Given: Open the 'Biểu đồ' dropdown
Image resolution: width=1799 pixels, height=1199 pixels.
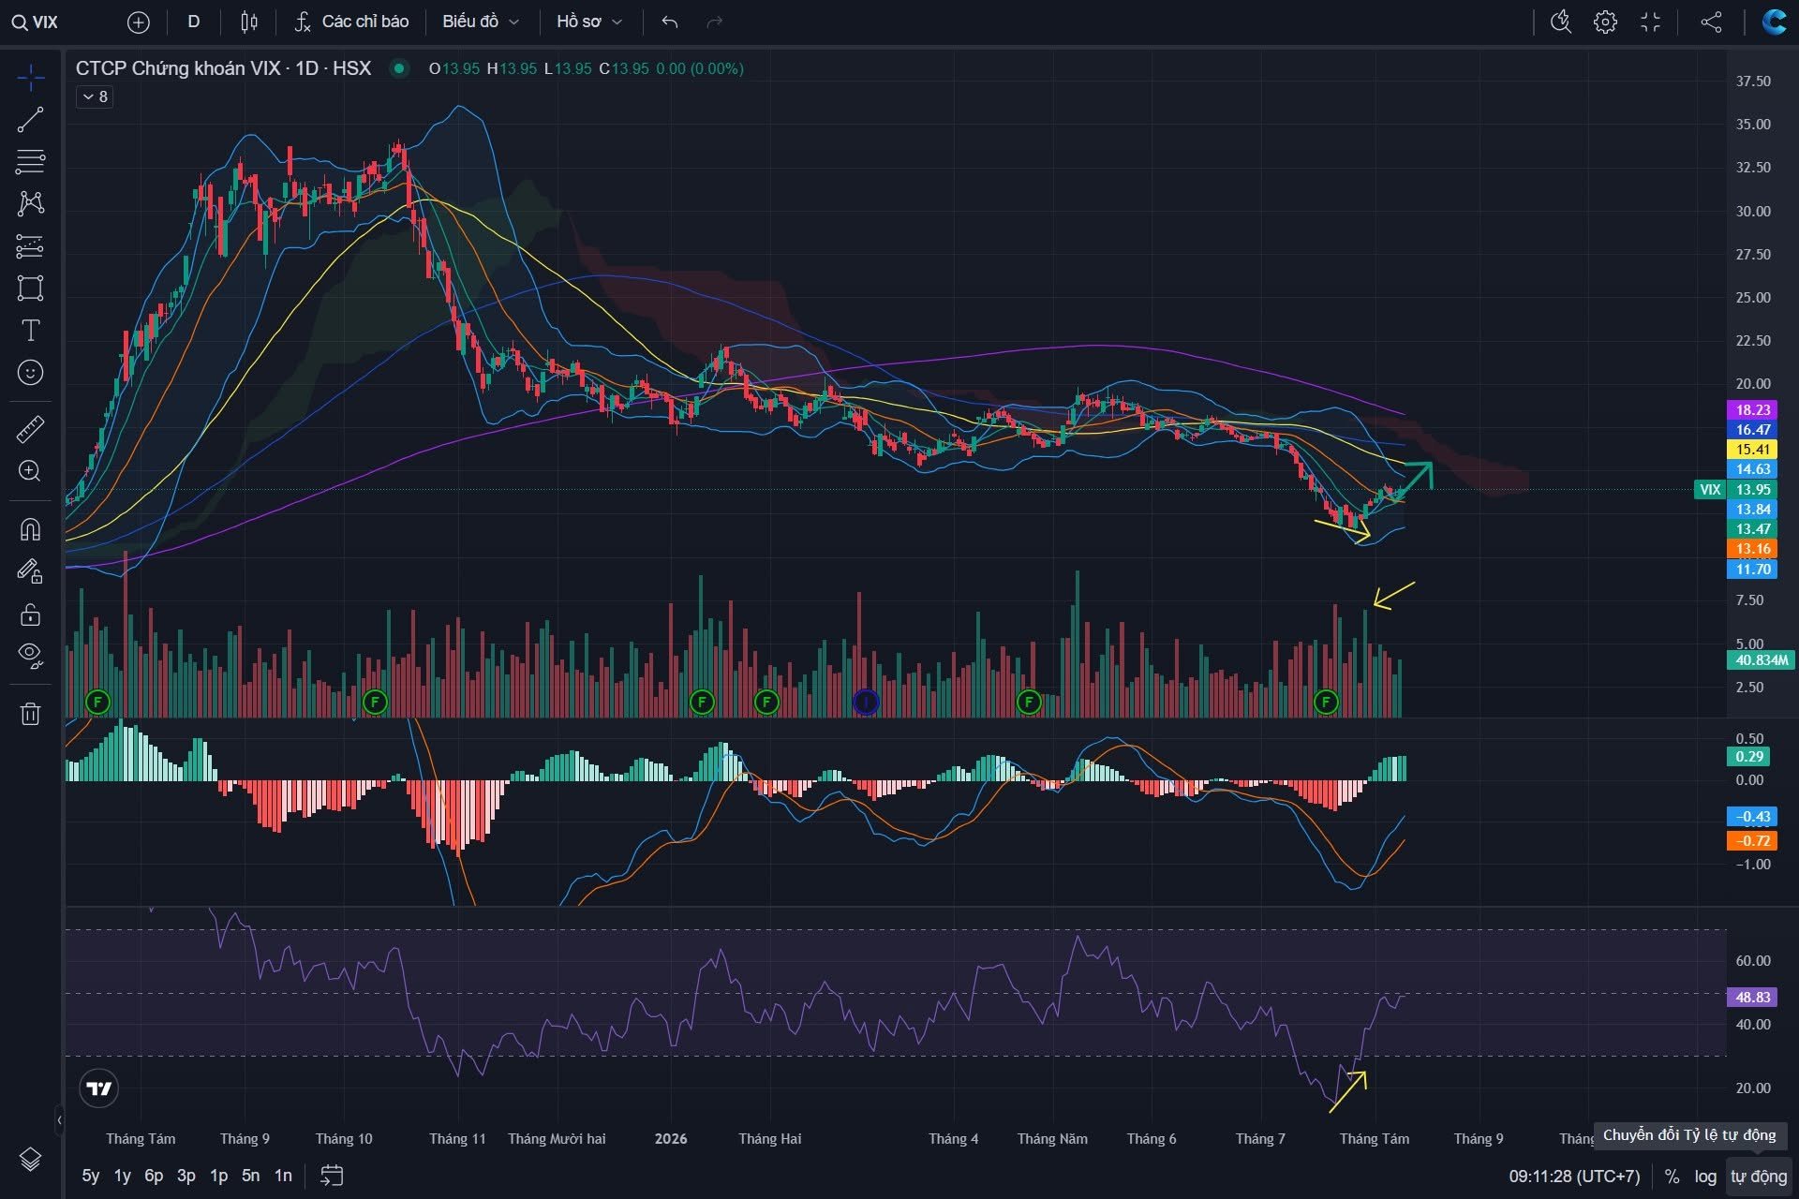Looking at the screenshot, I should click(480, 22).
